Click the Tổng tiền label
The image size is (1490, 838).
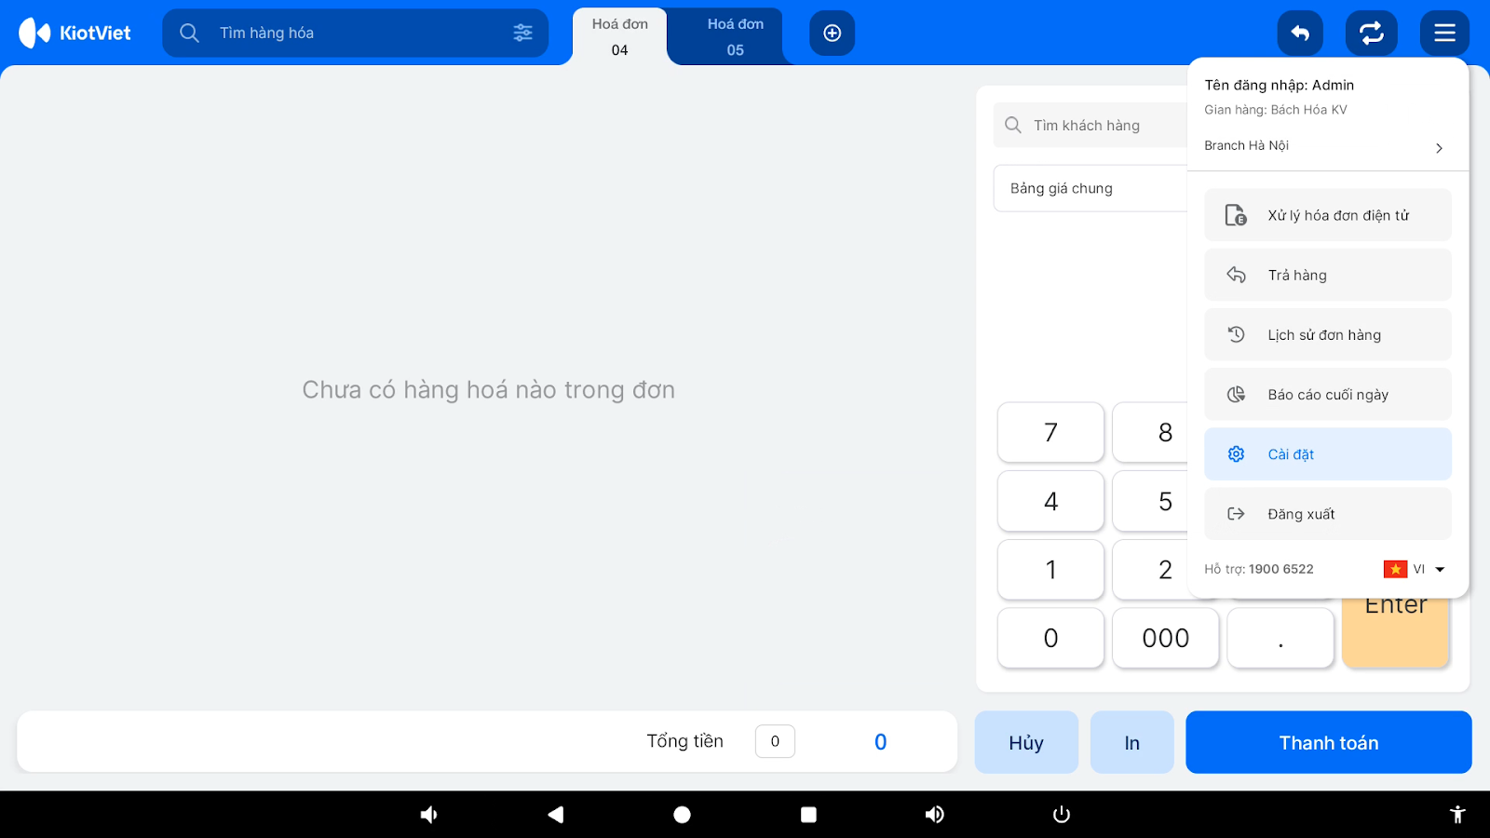point(684,741)
